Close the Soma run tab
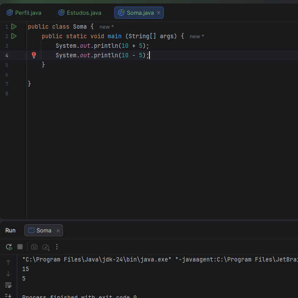Screen dimensions: 298x298 [57, 231]
